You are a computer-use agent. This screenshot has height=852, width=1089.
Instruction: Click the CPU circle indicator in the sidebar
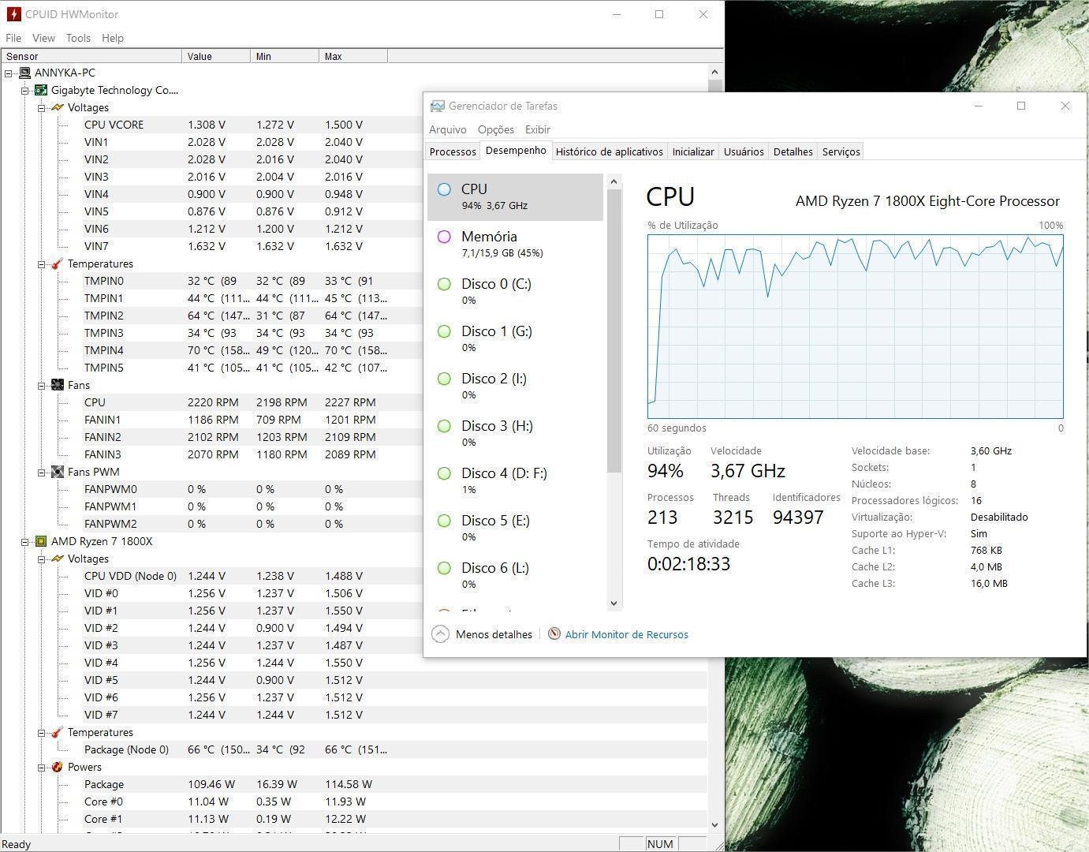444,189
